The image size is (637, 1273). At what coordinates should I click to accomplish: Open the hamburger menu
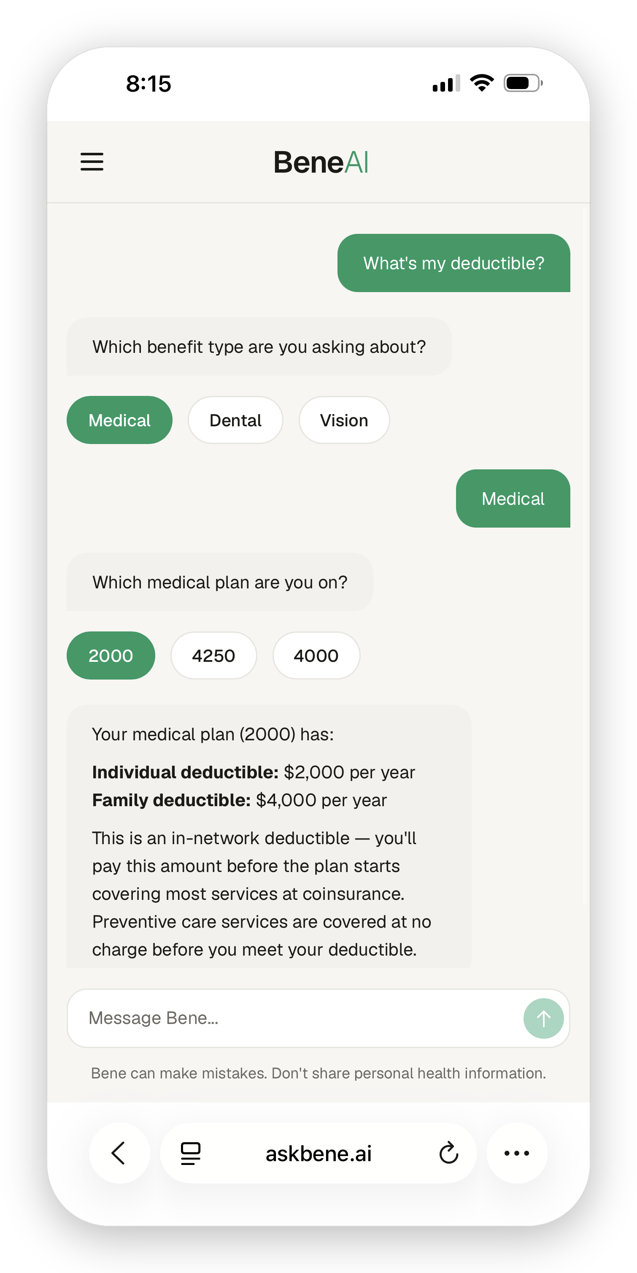(x=92, y=162)
